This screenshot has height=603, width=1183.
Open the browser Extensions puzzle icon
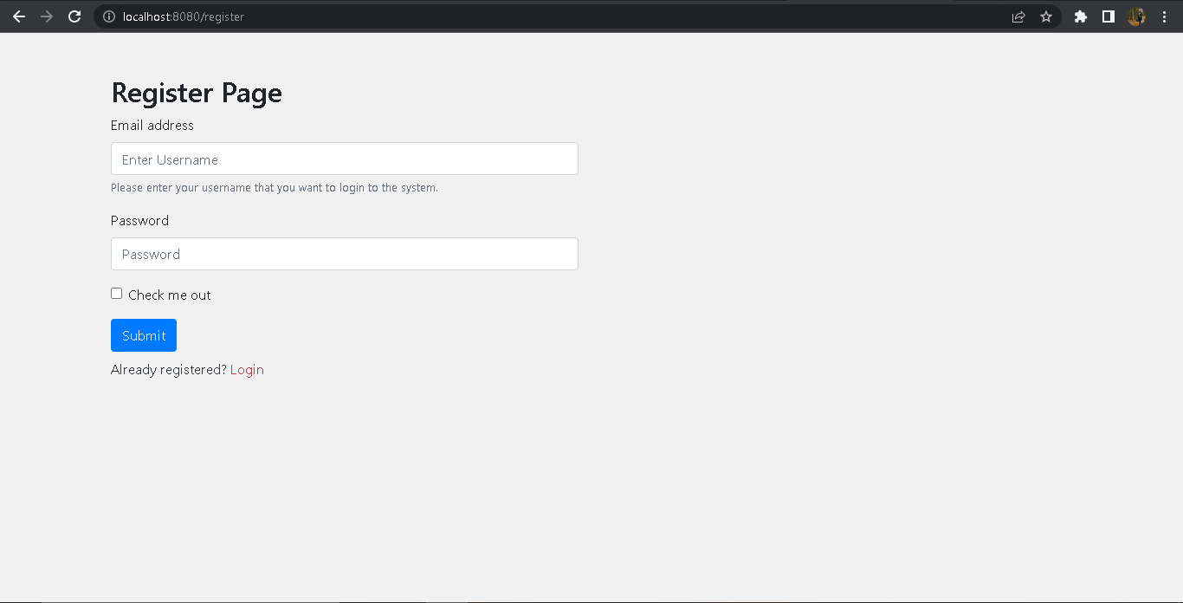pyautogui.click(x=1080, y=16)
